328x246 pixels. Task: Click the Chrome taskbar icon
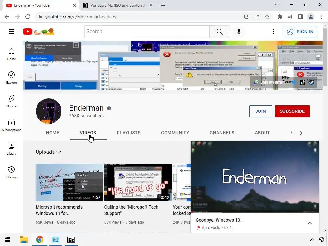(39, 240)
